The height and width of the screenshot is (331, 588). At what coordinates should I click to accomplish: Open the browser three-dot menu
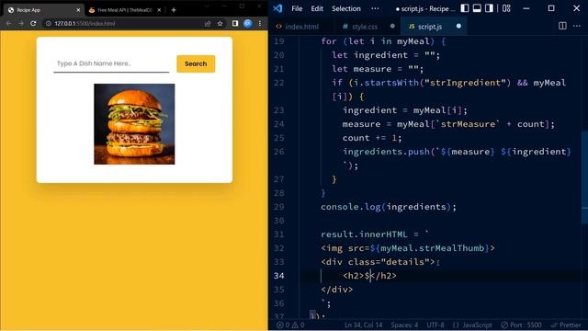260,23
